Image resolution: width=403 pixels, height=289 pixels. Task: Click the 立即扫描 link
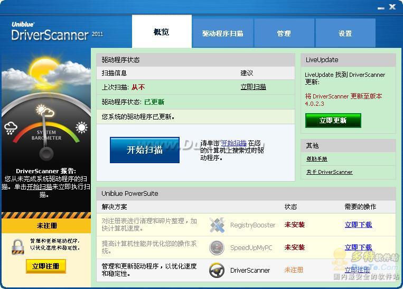pyautogui.click(x=253, y=87)
